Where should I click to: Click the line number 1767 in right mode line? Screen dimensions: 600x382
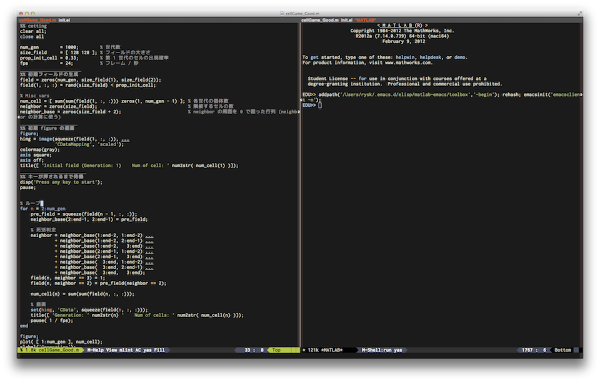click(x=527, y=350)
